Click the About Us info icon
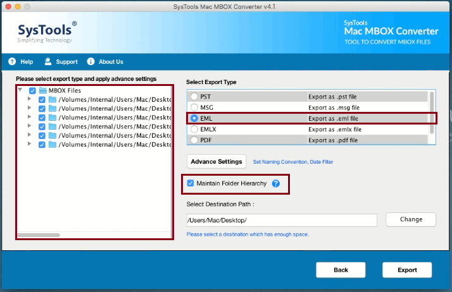 [x=91, y=61]
